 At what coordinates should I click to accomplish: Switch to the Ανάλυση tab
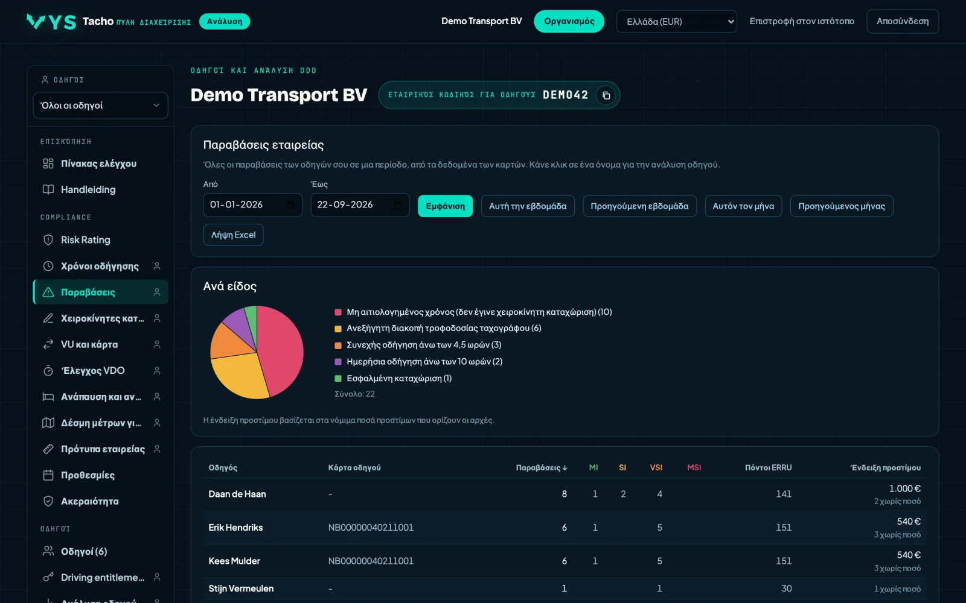point(225,22)
